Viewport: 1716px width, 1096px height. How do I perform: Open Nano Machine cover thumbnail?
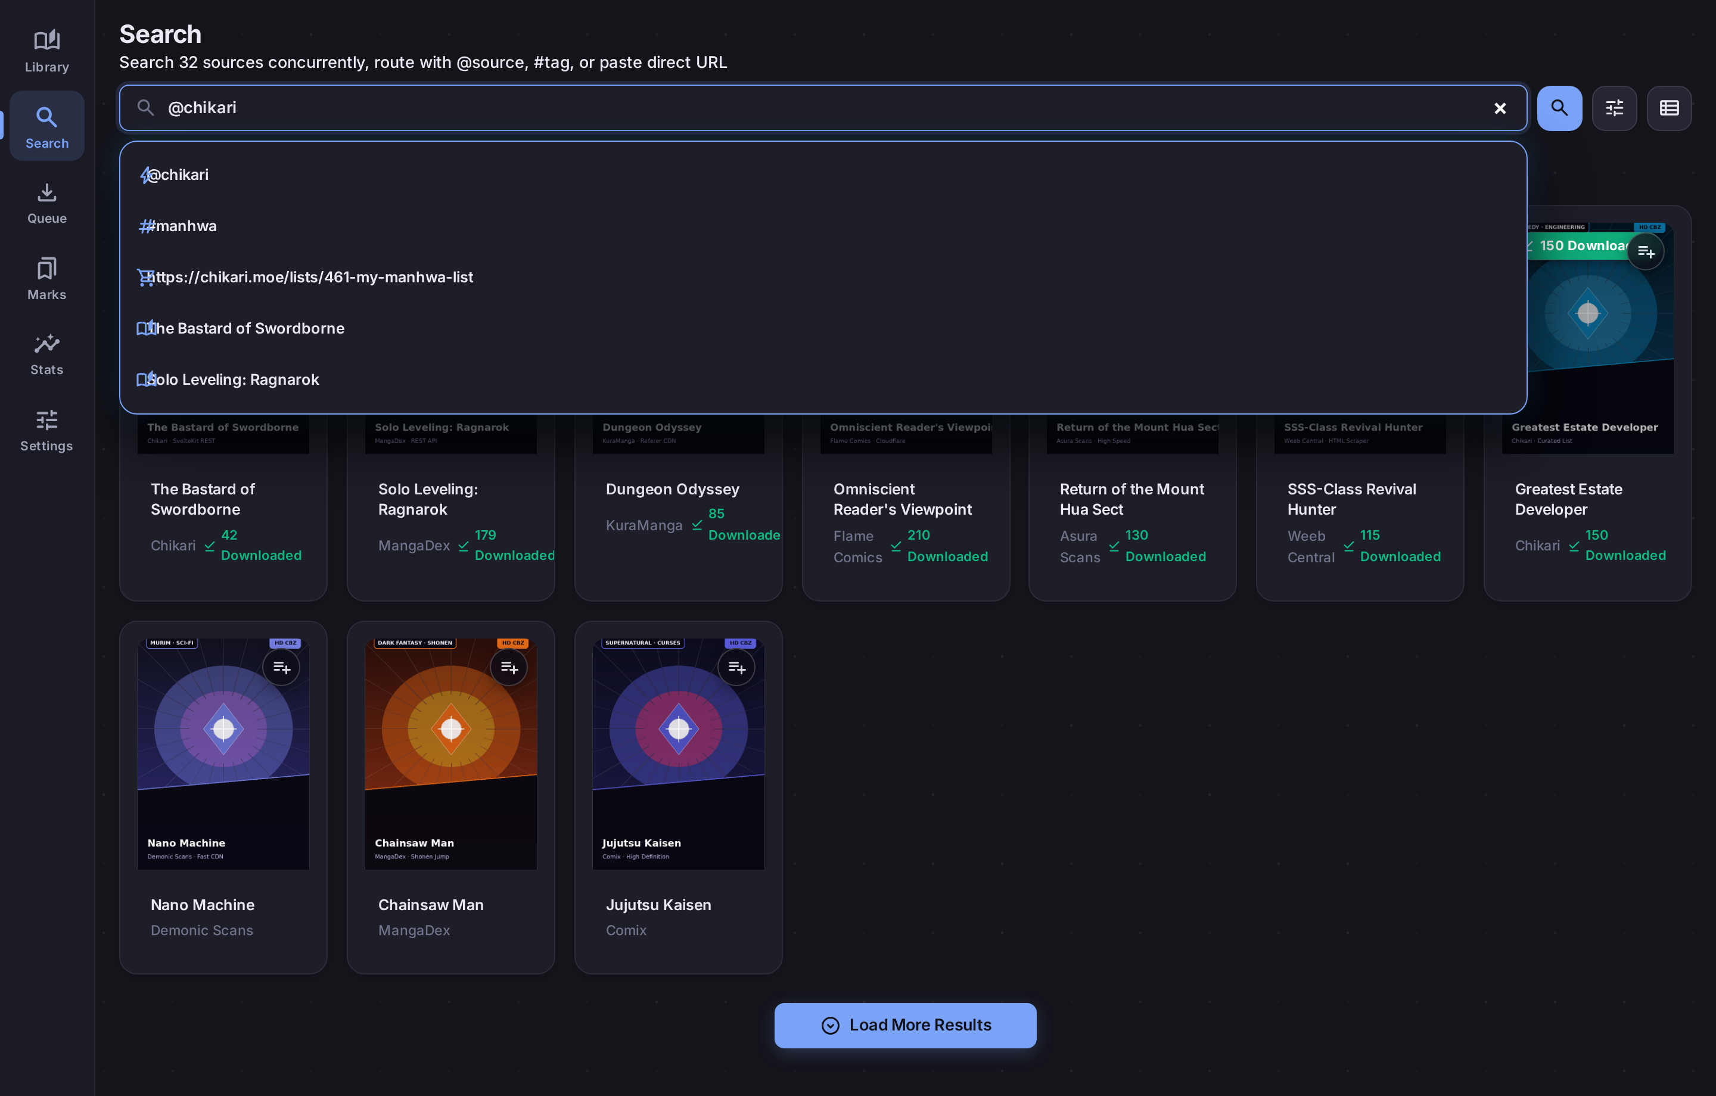coord(223,754)
